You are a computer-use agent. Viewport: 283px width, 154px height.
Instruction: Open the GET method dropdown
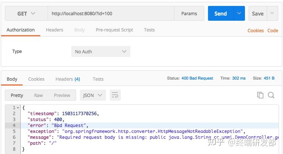coord(26,14)
